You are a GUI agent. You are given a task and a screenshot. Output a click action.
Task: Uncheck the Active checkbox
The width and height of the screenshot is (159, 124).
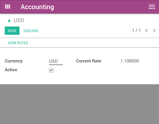coord(51,70)
